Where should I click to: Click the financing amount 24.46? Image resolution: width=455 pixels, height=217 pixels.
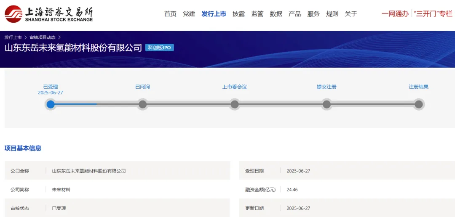(292, 190)
